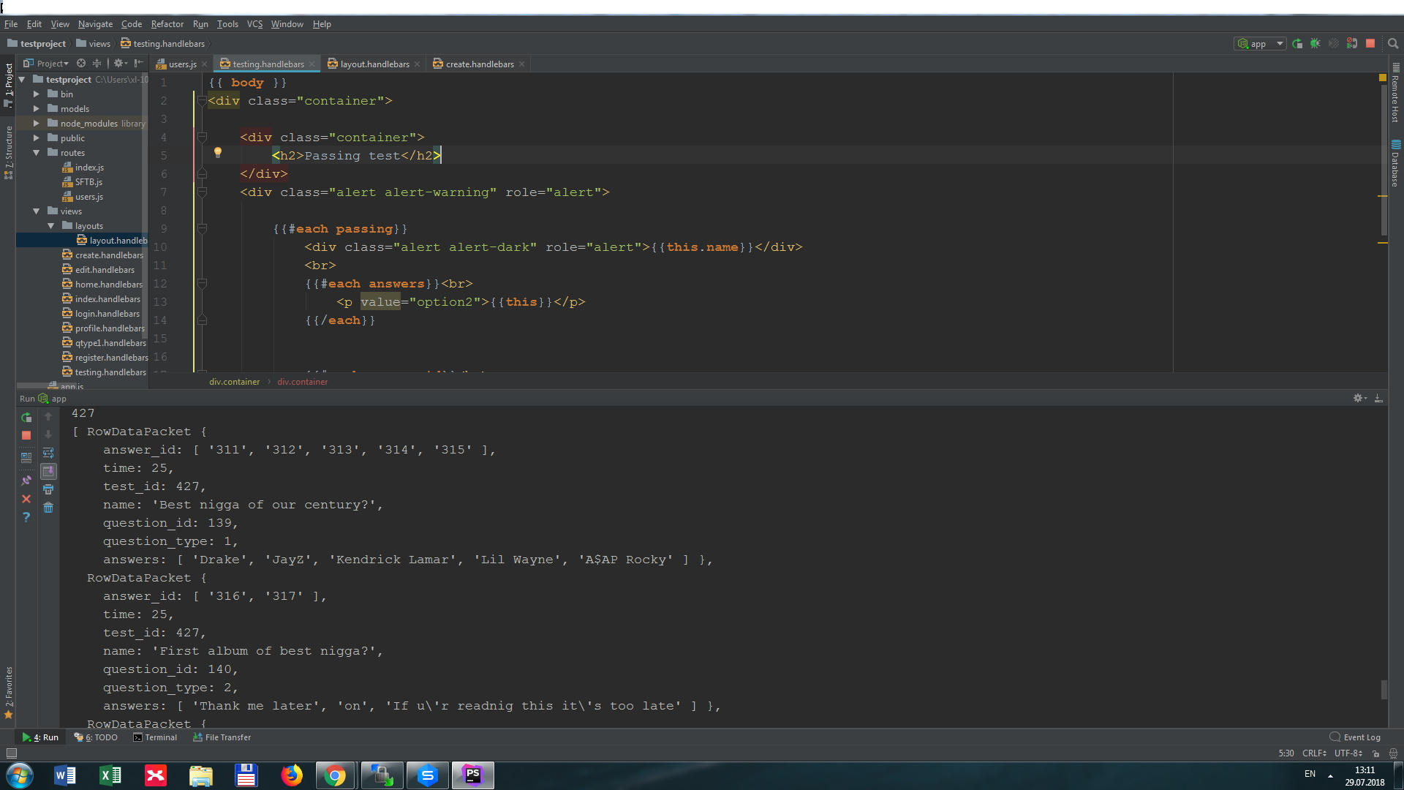Image resolution: width=1404 pixels, height=790 pixels.
Task: Hide the Project panel using the hide icon
Action: pos(139,64)
